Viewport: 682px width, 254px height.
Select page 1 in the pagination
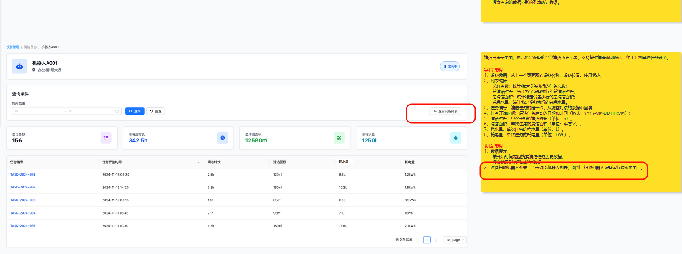[427, 240]
